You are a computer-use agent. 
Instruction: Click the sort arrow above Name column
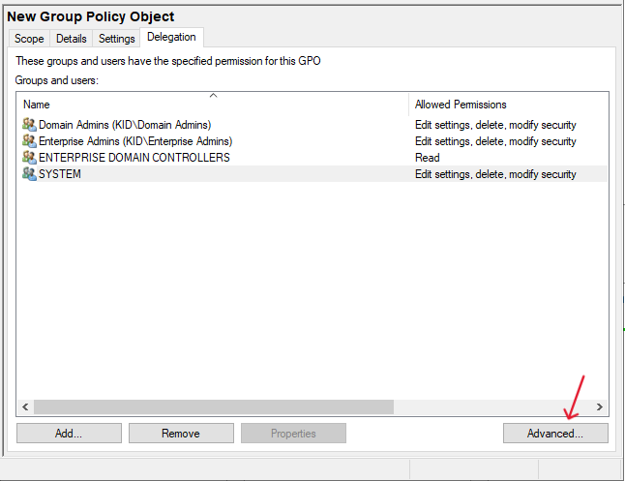(213, 95)
